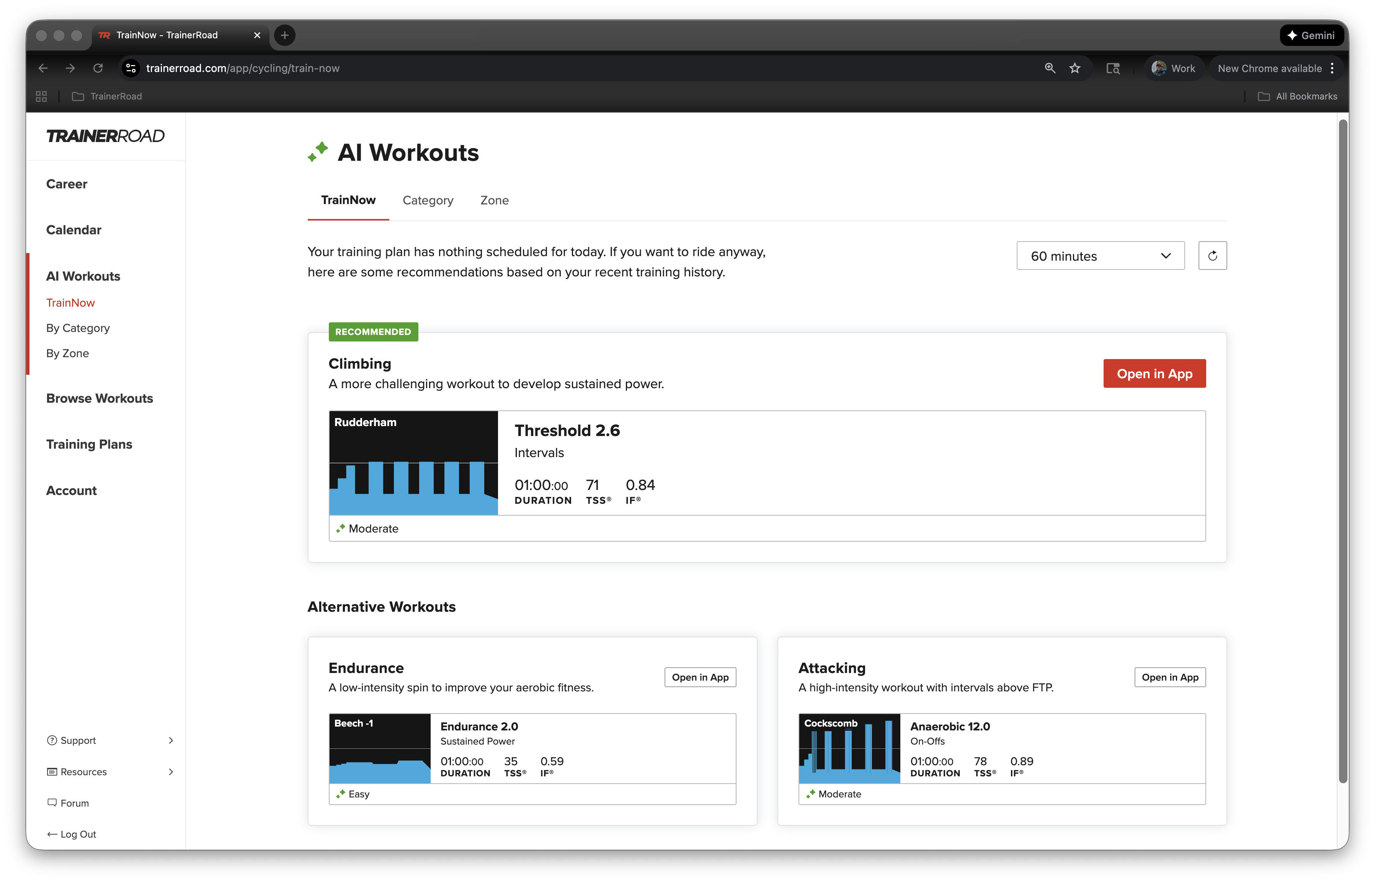Open Career in the sidebar
This screenshot has width=1375, height=882.
pos(67,184)
